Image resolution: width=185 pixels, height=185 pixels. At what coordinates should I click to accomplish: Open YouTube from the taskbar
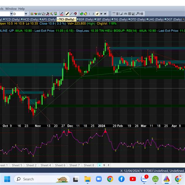pyautogui.click(x=133, y=179)
